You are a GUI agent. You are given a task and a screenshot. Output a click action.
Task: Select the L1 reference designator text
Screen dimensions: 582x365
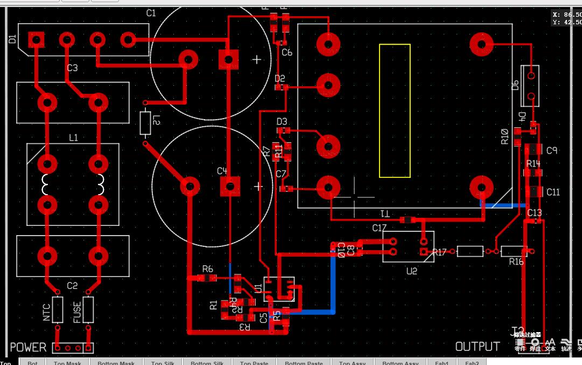(x=74, y=138)
